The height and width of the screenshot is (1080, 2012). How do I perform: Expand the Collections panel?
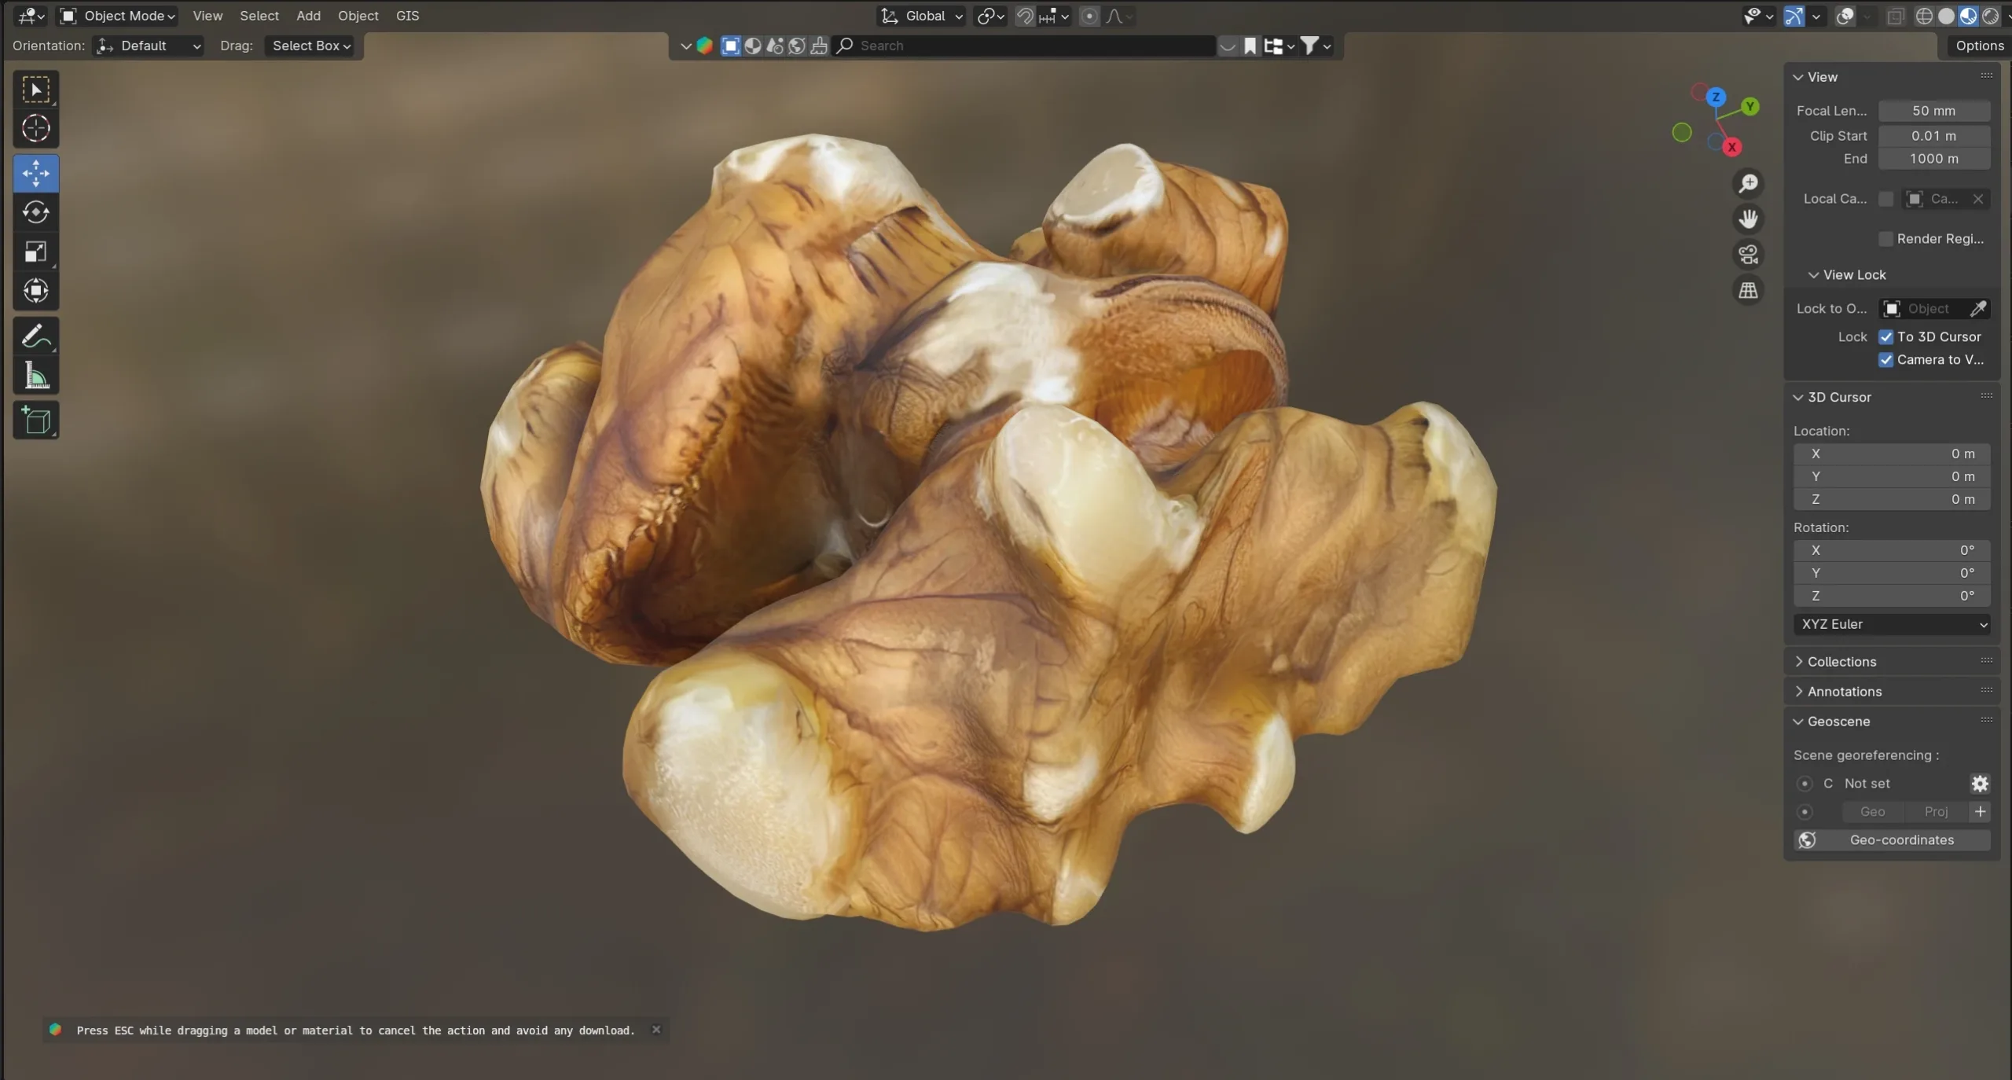pyautogui.click(x=1841, y=661)
